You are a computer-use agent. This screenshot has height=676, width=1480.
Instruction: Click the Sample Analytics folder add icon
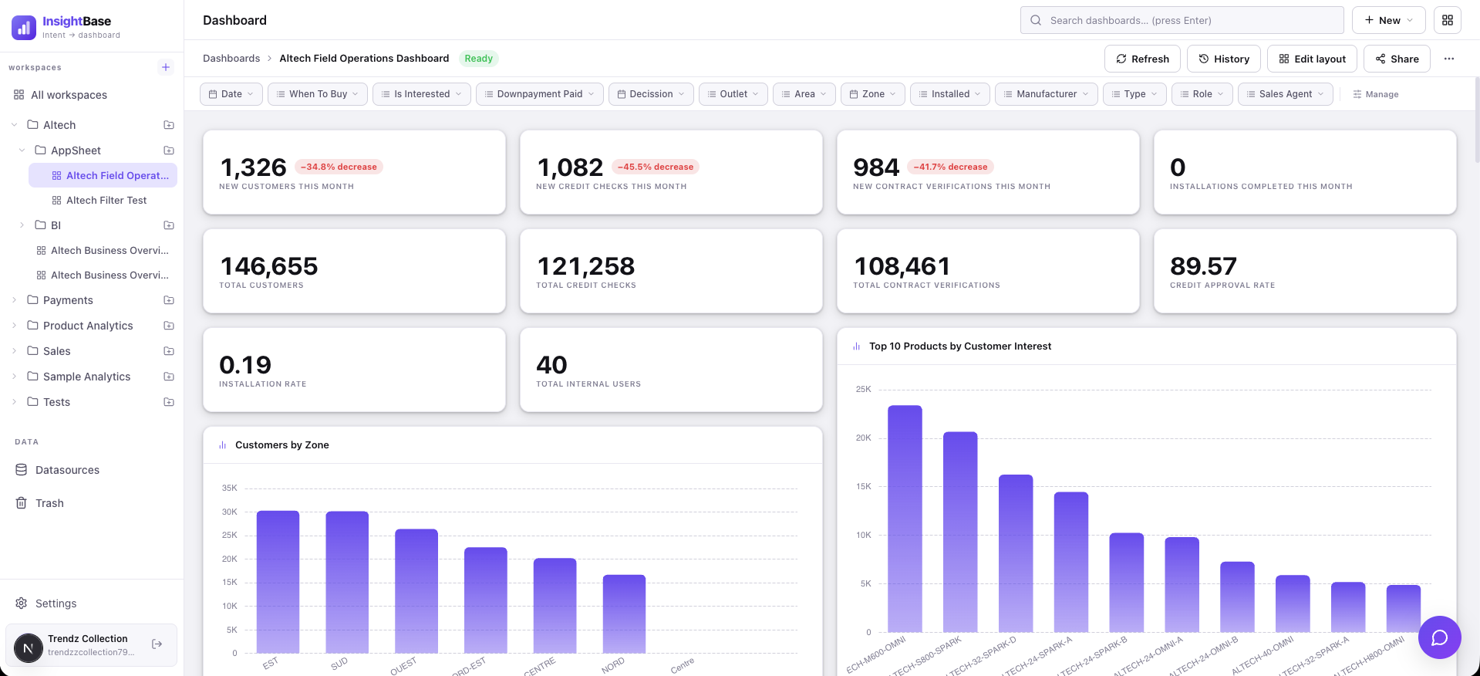(169, 377)
